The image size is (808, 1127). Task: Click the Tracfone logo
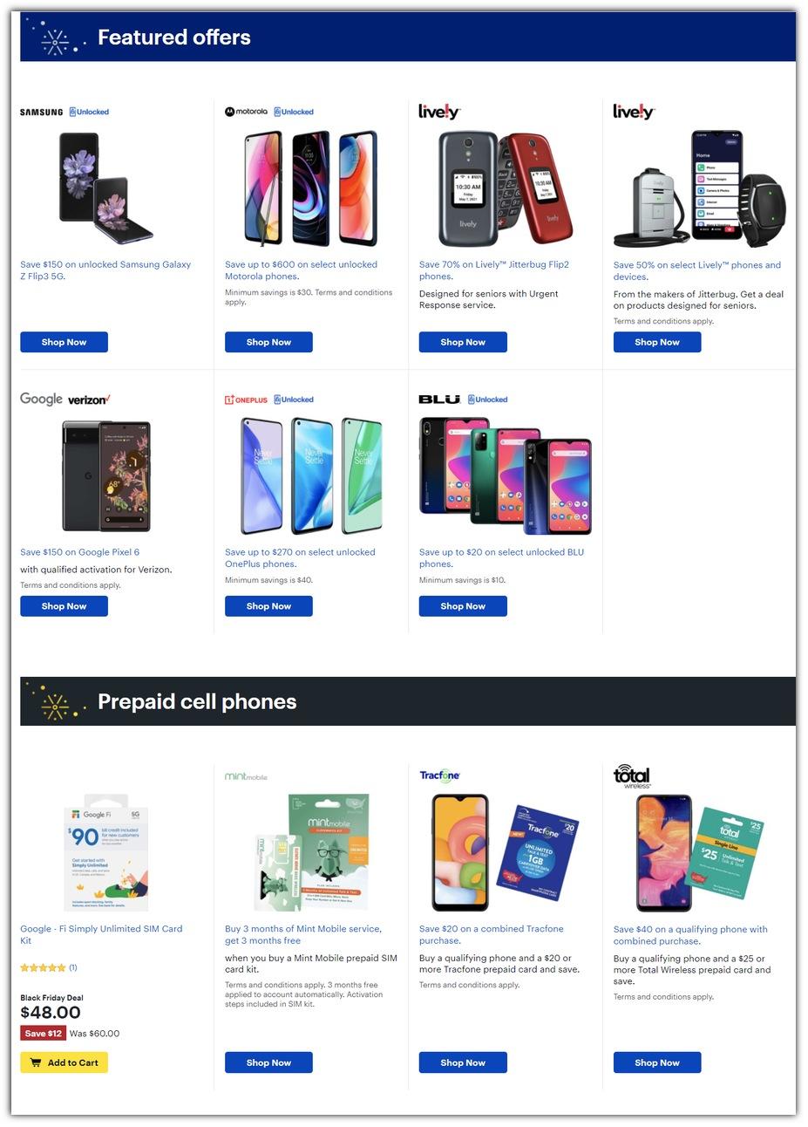[x=439, y=775]
